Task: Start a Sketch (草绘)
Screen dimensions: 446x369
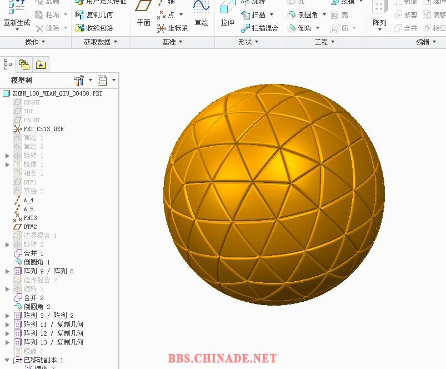Action: [x=201, y=13]
